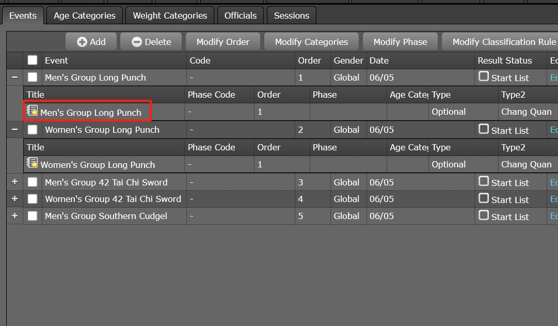Open the Officials tab
The width and height of the screenshot is (558, 326).
click(241, 15)
